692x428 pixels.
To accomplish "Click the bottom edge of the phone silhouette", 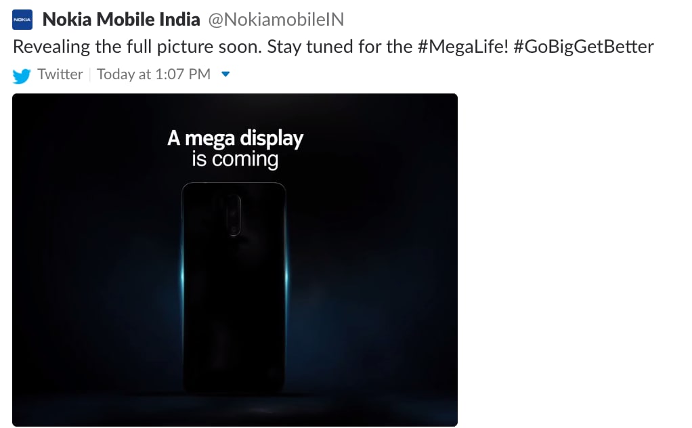I will click(234, 391).
